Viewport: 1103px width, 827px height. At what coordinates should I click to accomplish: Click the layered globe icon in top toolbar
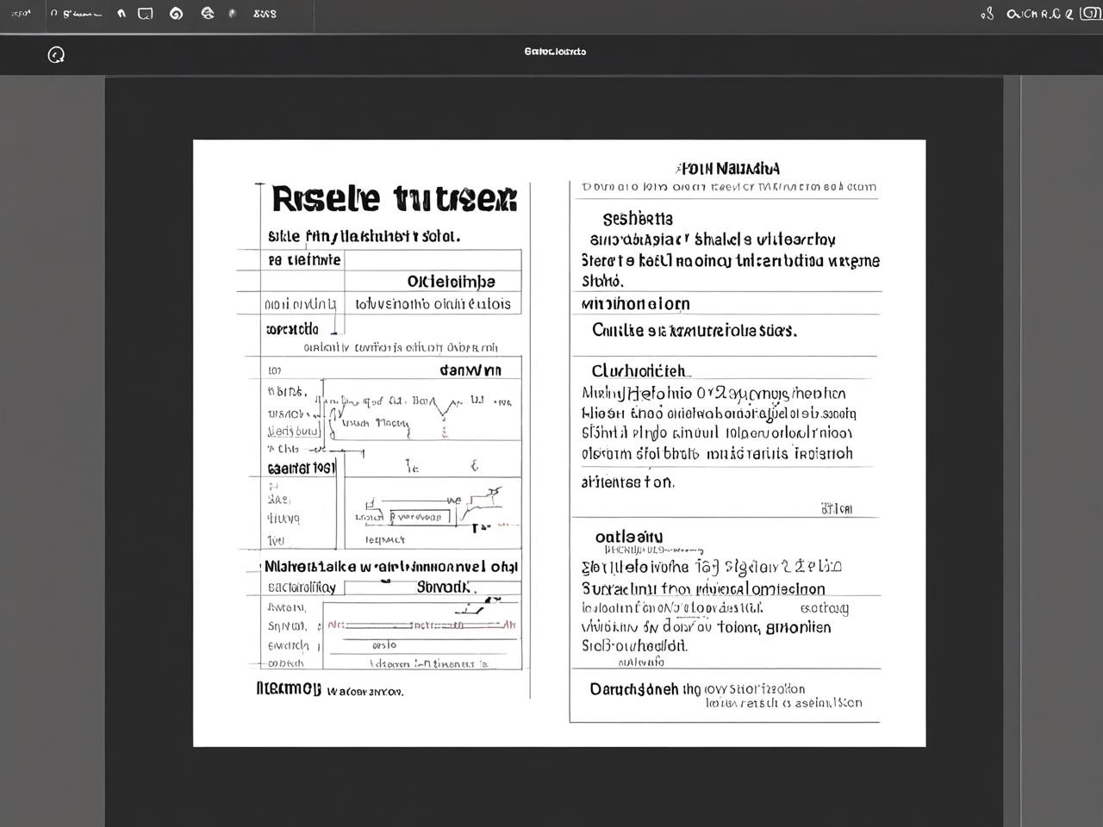tap(207, 14)
